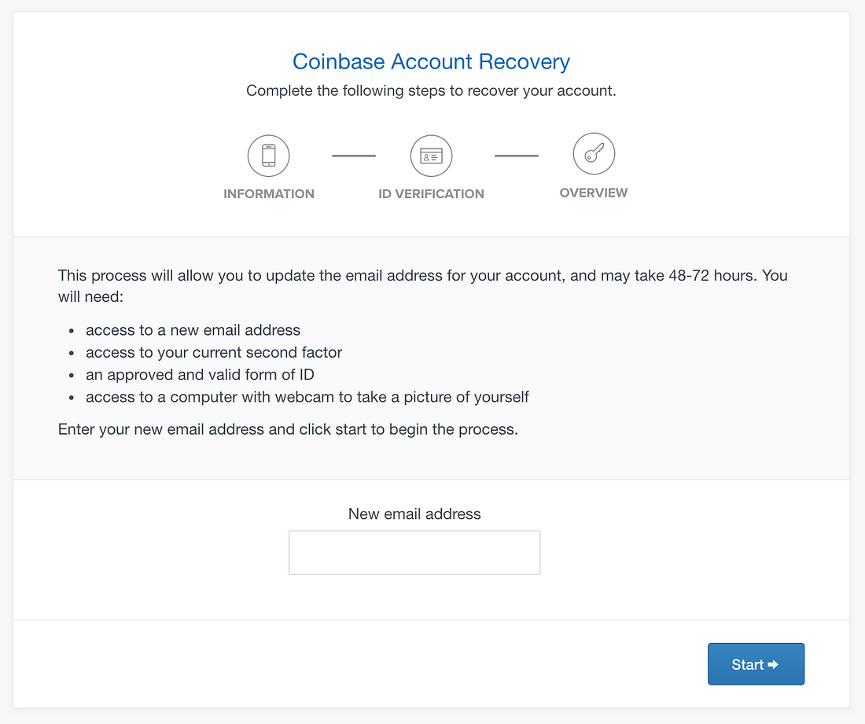This screenshot has height=724, width=865.
Task: Click 'access to your current second factor' bullet
Action: [214, 352]
